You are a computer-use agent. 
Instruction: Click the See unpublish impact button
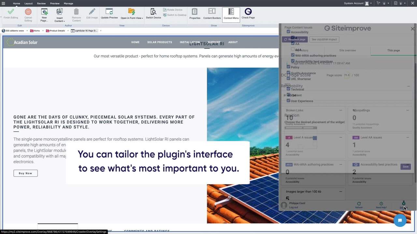coord(324,39)
